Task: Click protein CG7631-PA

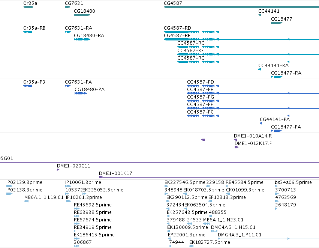Action: [x=67, y=86]
